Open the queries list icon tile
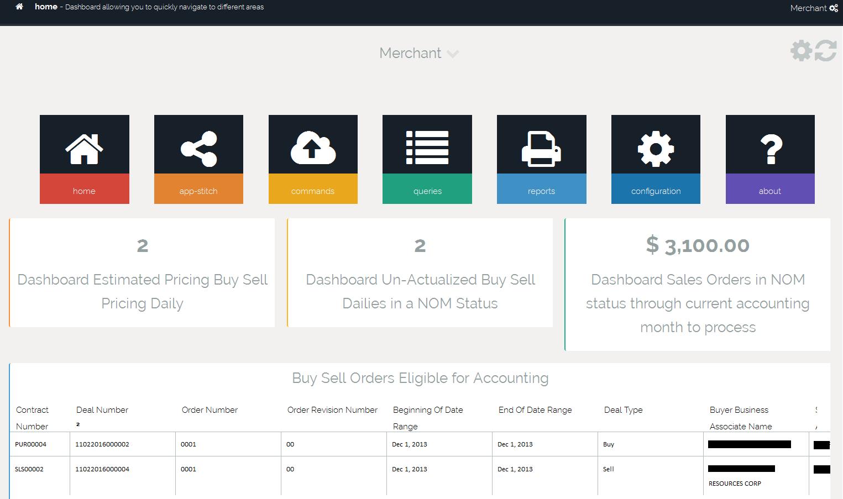This screenshot has height=499, width=843. click(427, 148)
